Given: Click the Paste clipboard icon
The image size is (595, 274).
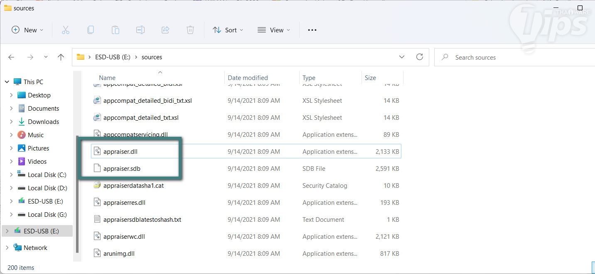Looking at the screenshot, I should (x=116, y=30).
